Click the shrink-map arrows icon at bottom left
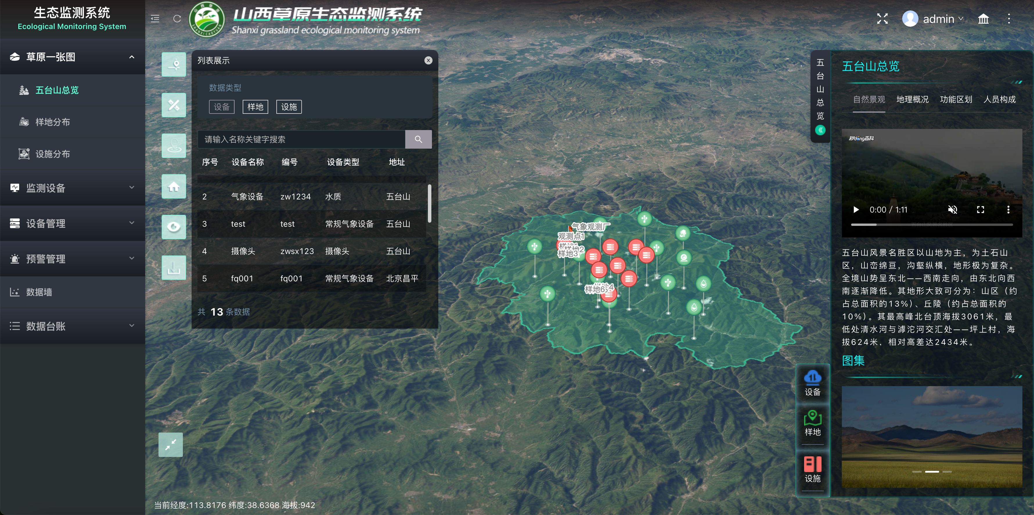 pyautogui.click(x=171, y=444)
